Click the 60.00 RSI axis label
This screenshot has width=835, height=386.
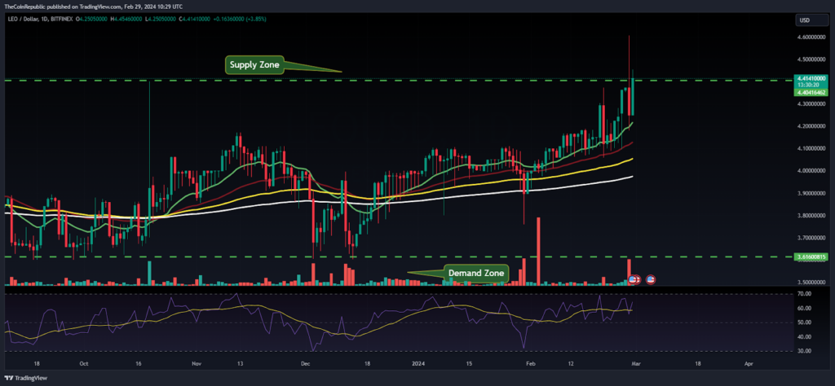(804, 309)
